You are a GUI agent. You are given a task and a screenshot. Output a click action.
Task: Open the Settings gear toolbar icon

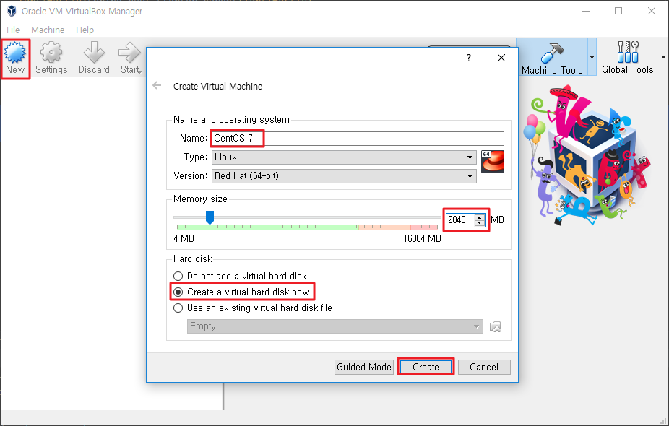point(51,58)
